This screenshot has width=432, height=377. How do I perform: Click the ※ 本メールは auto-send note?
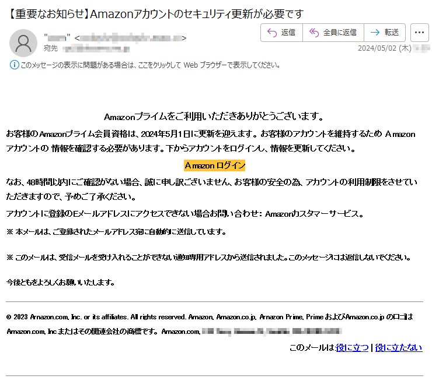[x=116, y=232]
